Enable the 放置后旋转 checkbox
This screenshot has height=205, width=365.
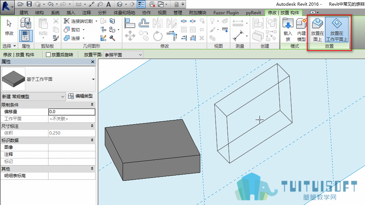pos(48,54)
